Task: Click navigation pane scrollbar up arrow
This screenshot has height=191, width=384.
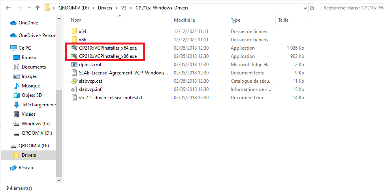Action: 59,19
